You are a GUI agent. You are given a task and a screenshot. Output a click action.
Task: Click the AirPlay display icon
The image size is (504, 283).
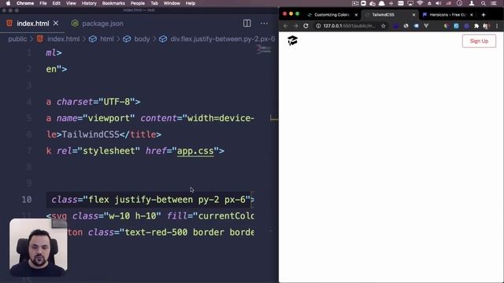(x=410, y=3)
